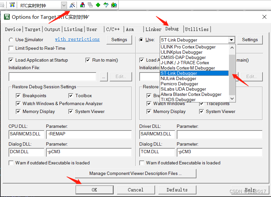Expand the RTC实时时钟 target dropdown in toolbar
This screenshot has height=197, width=271.
[64, 5]
